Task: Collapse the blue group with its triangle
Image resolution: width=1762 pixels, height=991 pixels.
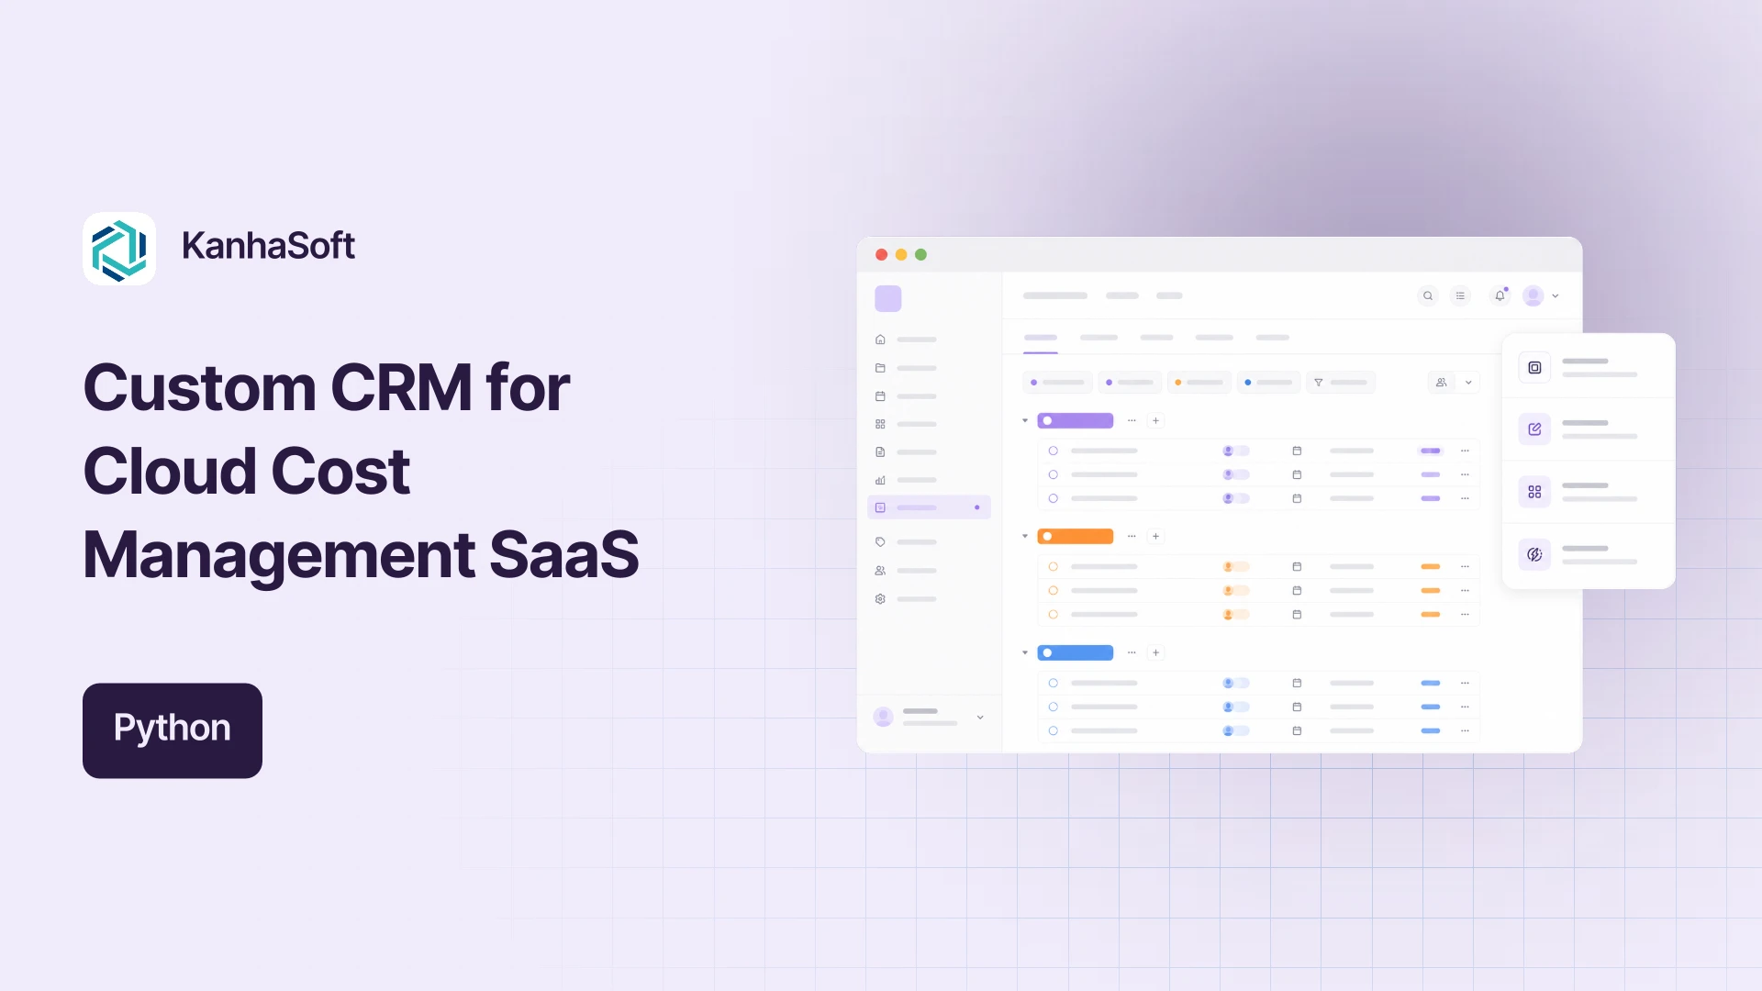Action: point(1025,652)
